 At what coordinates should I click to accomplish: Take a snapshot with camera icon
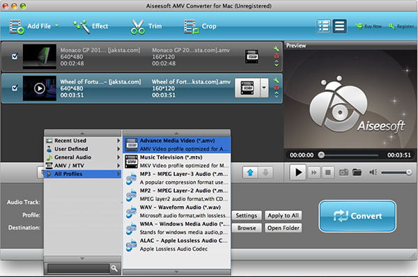click(x=343, y=173)
